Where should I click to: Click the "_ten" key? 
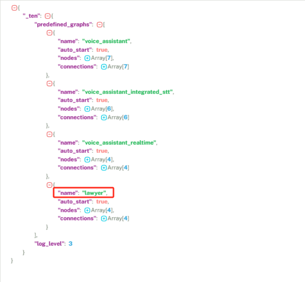tap(31, 16)
